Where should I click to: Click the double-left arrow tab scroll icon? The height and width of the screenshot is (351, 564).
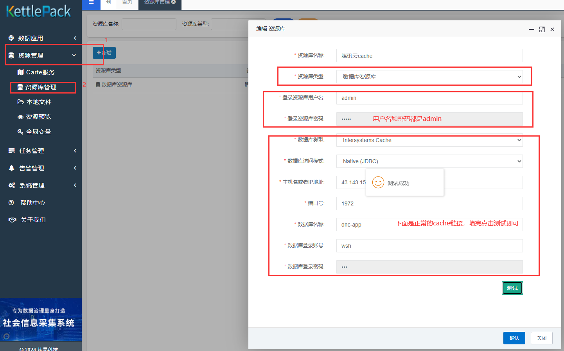pos(108,2)
